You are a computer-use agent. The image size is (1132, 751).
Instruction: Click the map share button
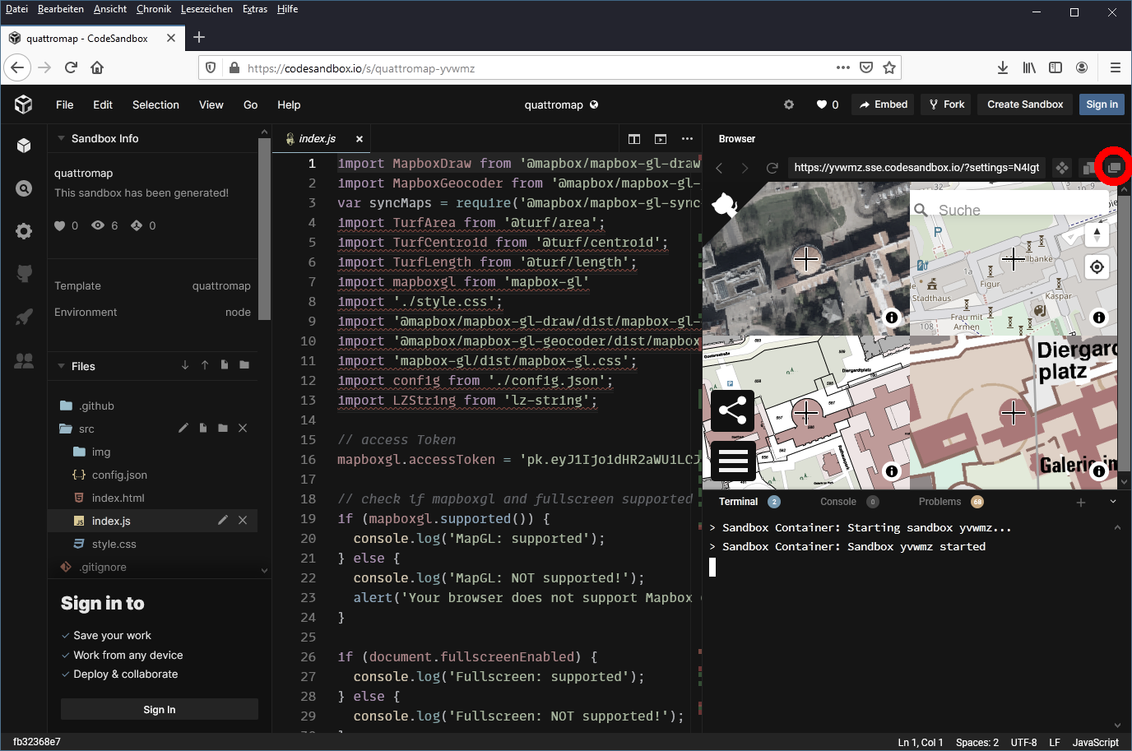tap(732, 410)
